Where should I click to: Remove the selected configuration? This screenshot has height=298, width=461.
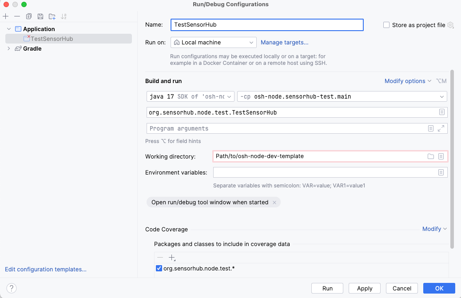pyautogui.click(x=17, y=16)
